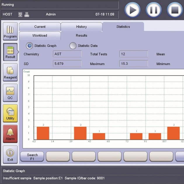
Task: Open the Alarm panel
Action: pos(10,134)
